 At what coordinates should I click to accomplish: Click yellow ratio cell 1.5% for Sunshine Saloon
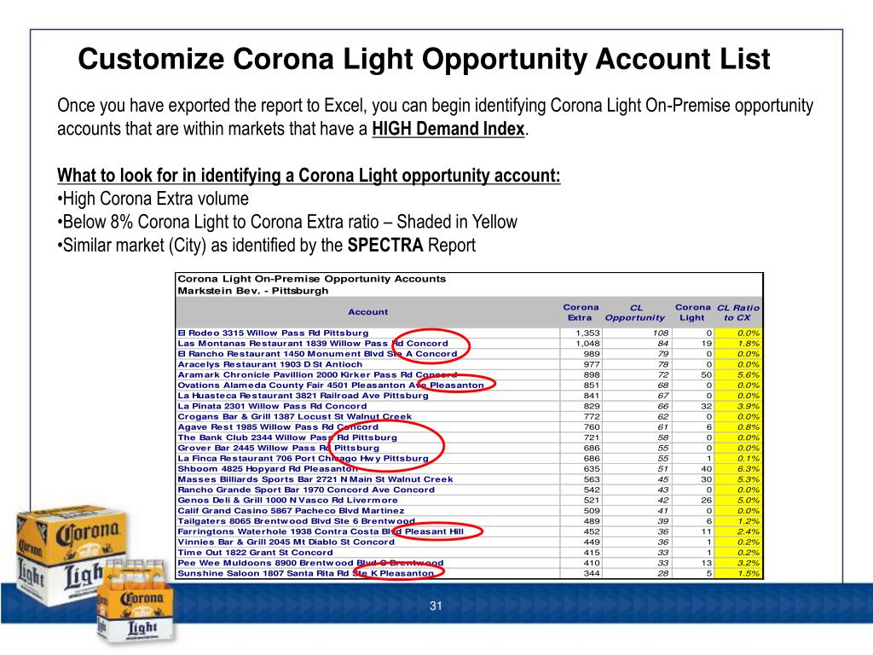click(x=737, y=573)
